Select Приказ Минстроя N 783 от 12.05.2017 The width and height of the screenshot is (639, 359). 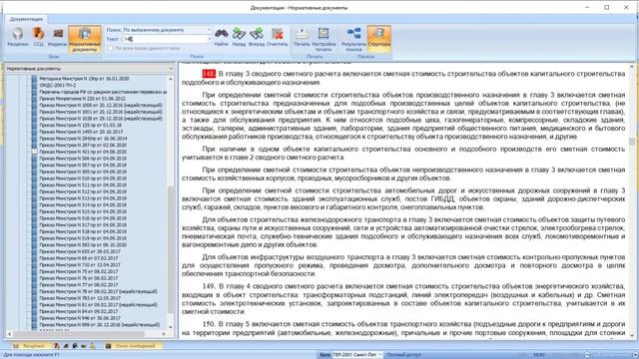pyautogui.click(x=80, y=298)
